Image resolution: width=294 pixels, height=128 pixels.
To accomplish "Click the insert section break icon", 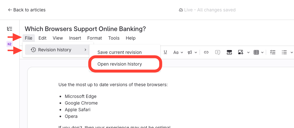I will (x=229, y=52).
